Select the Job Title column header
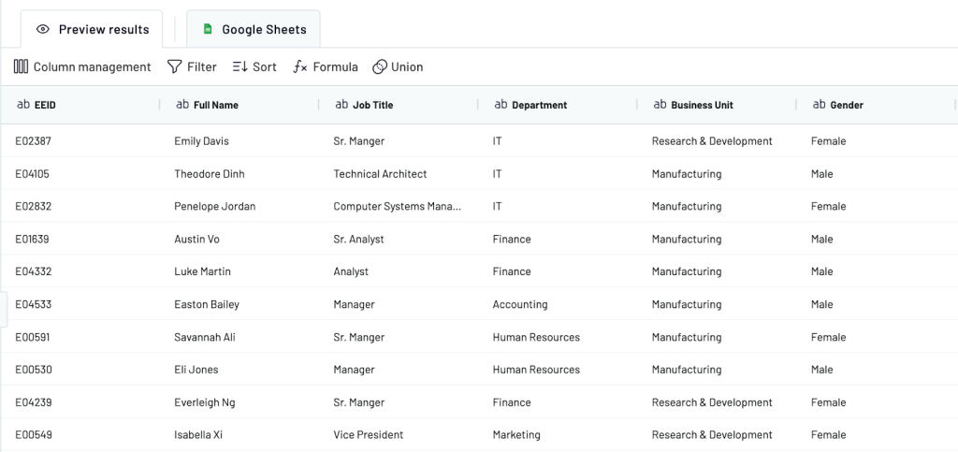The width and height of the screenshot is (958, 452). [399, 105]
